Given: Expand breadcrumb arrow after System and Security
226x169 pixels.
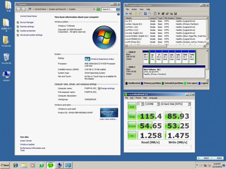Looking at the screenshot, I should tap(68, 9).
